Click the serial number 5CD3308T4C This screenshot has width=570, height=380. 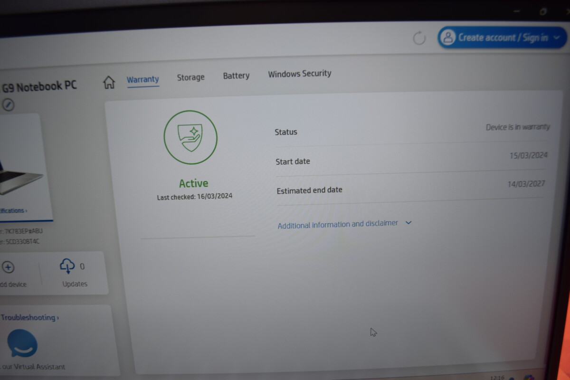22,241
